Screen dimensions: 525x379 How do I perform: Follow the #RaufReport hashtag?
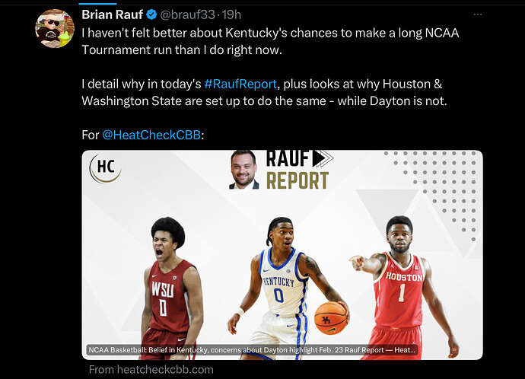point(240,84)
